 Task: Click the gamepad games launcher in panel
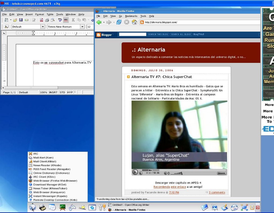click(x=72, y=207)
